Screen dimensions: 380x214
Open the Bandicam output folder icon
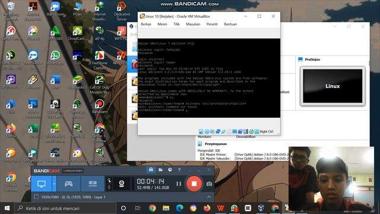tap(160, 169)
